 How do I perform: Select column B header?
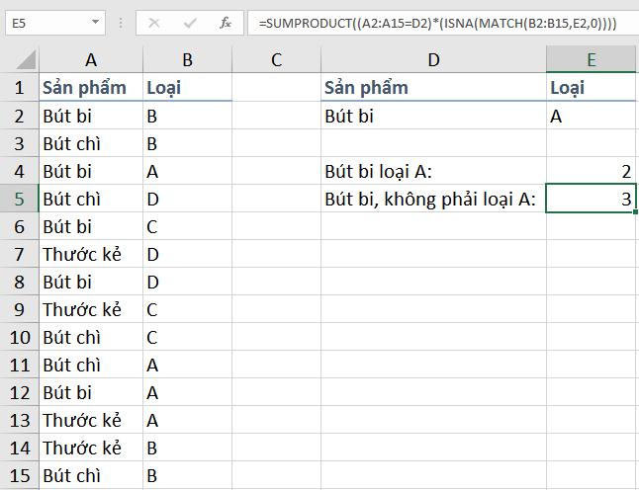click(188, 60)
